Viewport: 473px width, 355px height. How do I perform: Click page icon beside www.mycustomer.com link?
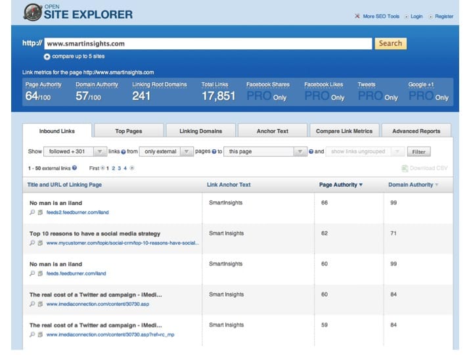(40, 243)
